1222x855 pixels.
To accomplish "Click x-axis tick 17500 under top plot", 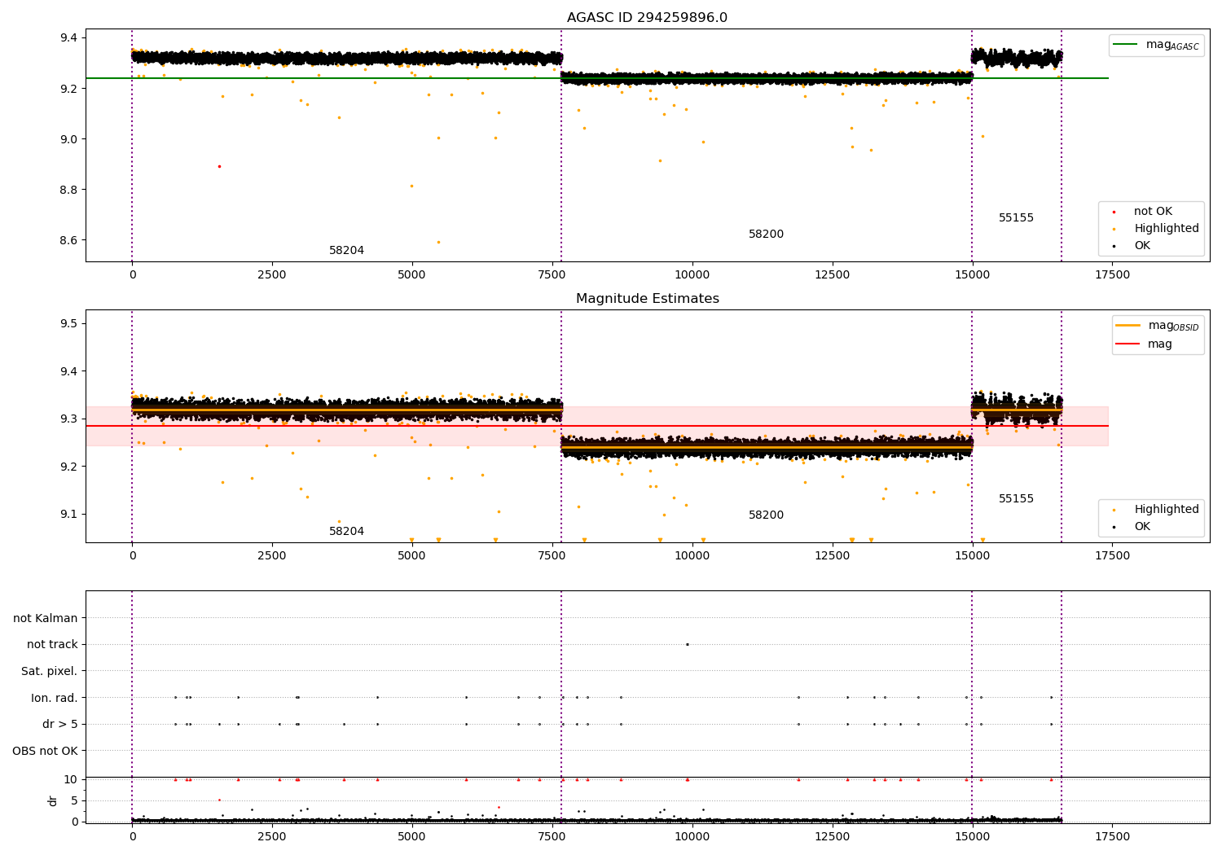I will coord(1113,275).
